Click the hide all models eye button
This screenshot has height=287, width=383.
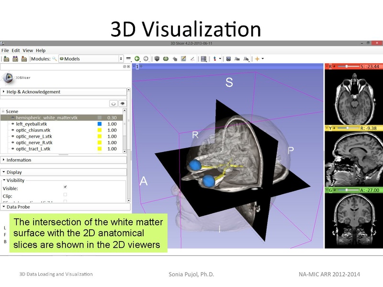(x=113, y=103)
